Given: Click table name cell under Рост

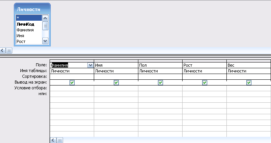Looking at the screenshot, I should pyautogui.click(x=204, y=71).
